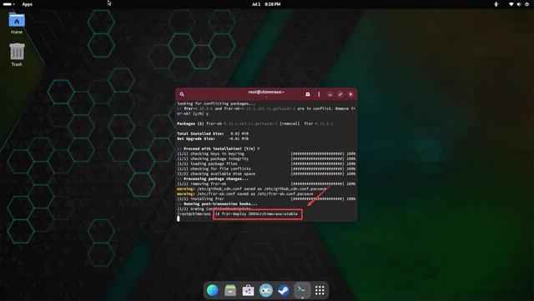Close the root@chimeraos terminal window
Viewport: 534px width, 301px height.
[350, 94]
